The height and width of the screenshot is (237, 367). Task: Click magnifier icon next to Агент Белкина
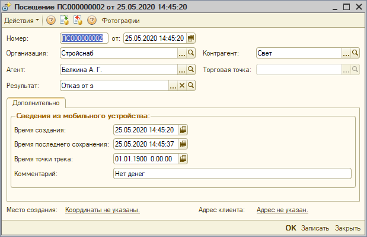click(x=191, y=70)
